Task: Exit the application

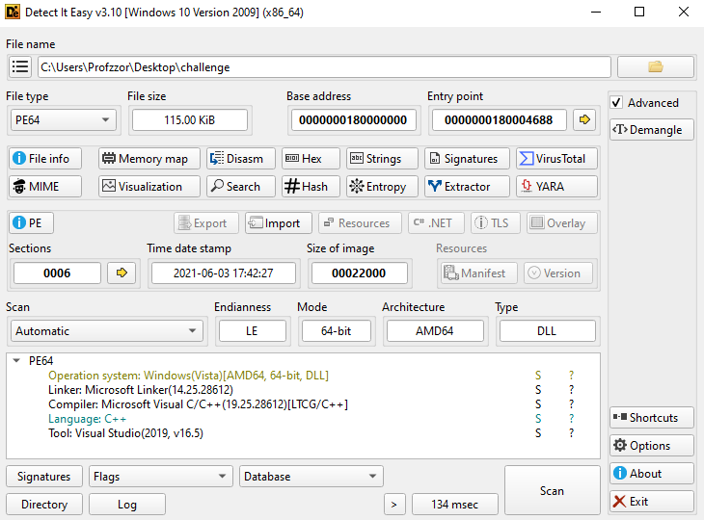Action: [652, 501]
